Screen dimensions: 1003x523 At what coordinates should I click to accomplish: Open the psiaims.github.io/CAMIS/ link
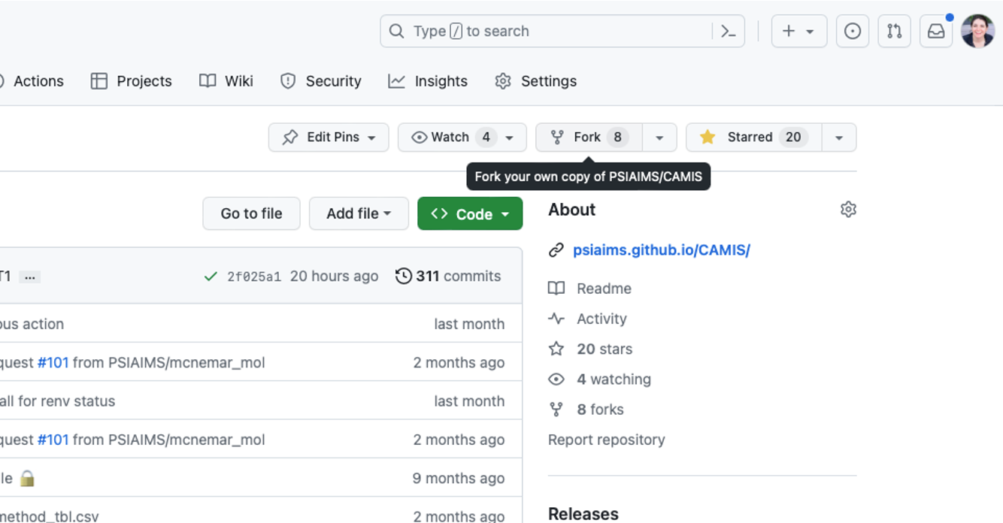pyautogui.click(x=661, y=250)
